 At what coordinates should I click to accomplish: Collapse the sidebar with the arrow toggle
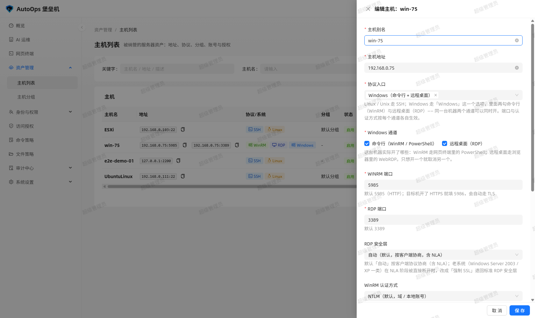[82, 27]
